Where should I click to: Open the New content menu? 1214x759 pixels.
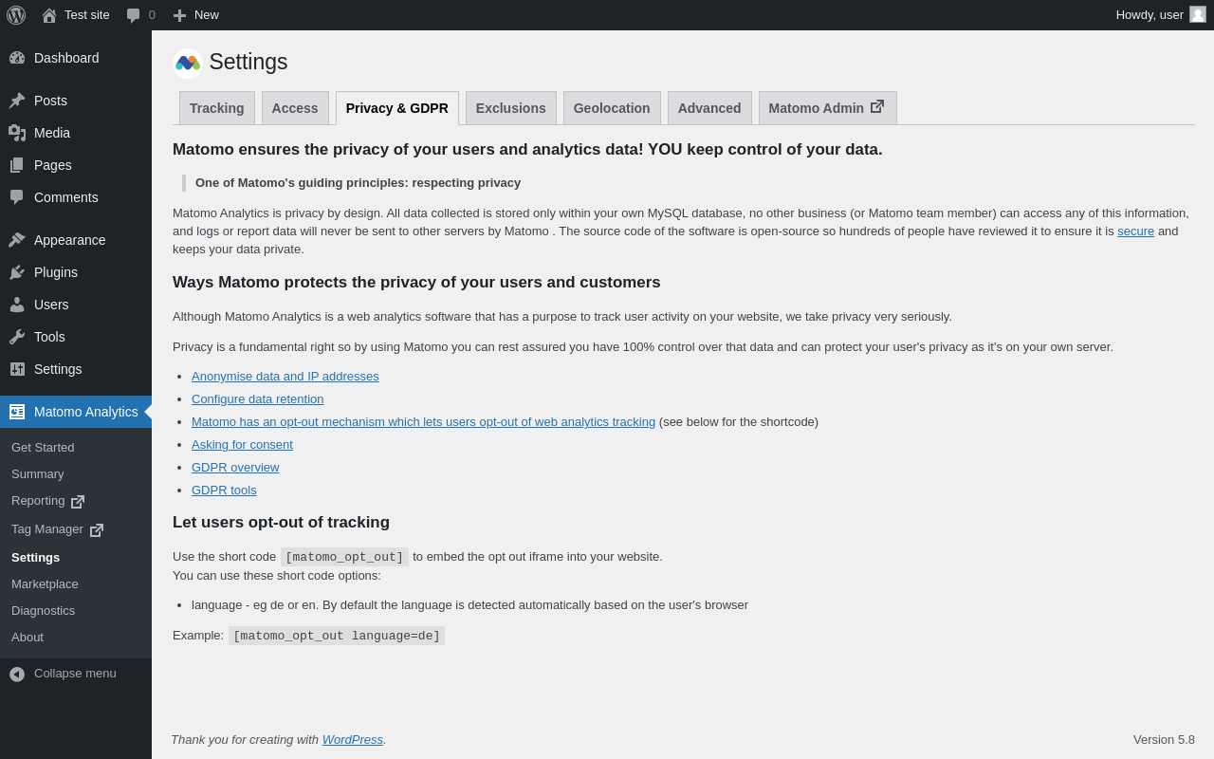(x=195, y=15)
